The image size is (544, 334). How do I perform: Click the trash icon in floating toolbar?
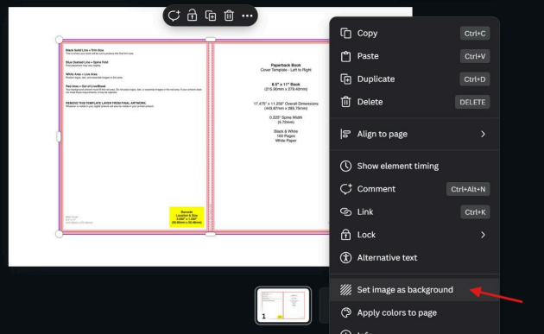(x=229, y=16)
